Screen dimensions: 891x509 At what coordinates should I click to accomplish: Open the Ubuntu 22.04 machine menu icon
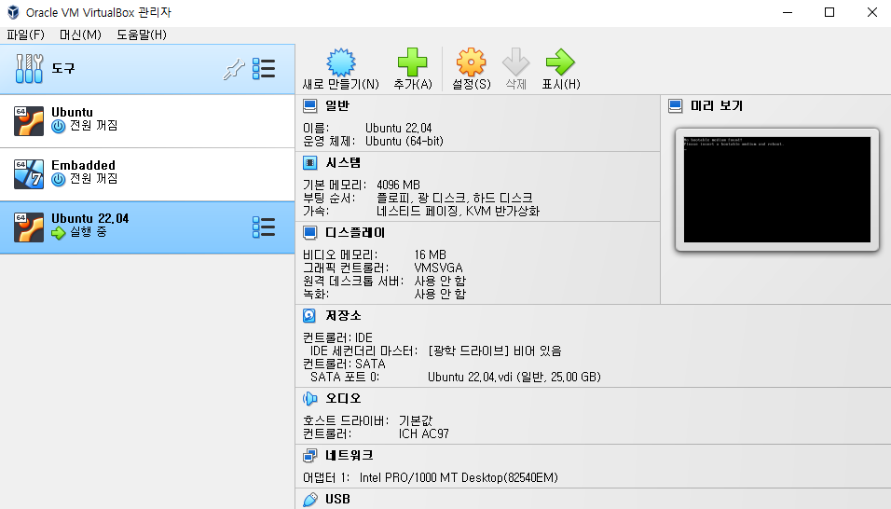[x=264, y=227]
